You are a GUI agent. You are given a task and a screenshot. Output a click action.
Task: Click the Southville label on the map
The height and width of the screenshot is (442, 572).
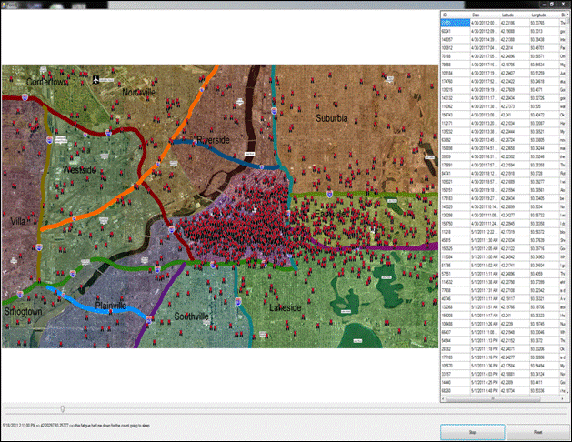189,316
